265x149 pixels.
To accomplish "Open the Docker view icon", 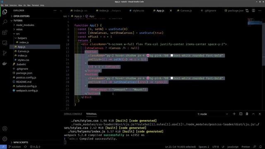I will pos(5,63).
